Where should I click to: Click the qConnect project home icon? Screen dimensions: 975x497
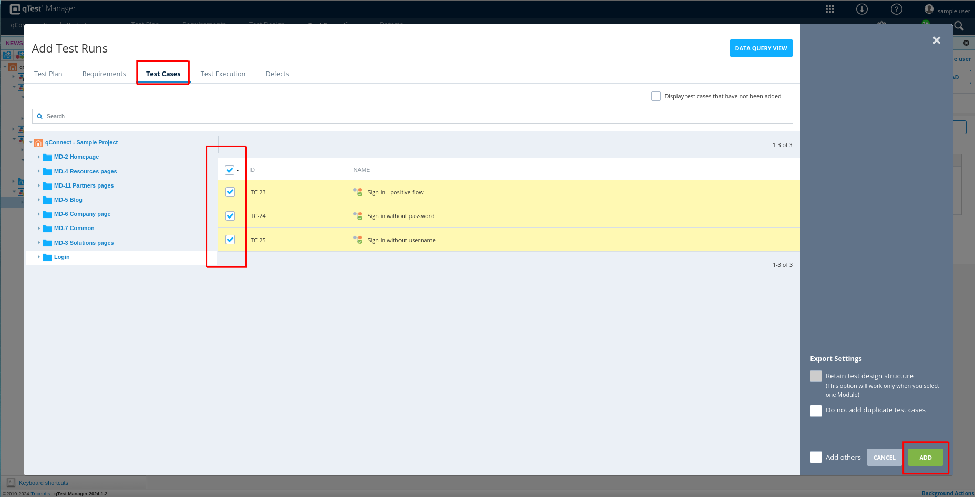click(x=38, y=143)
